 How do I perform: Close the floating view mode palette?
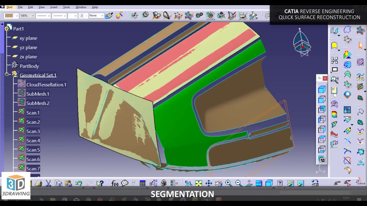[325, 78]
